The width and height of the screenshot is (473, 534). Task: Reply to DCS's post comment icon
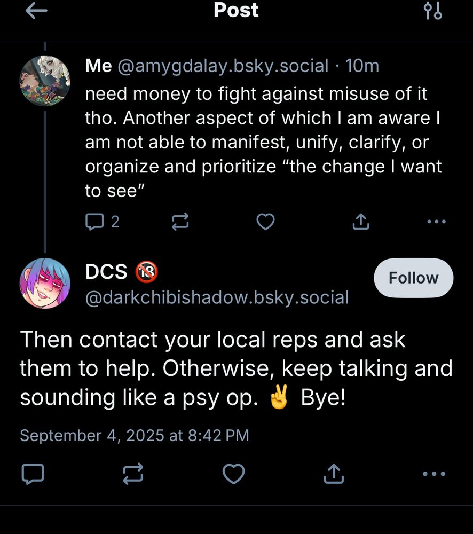tap(32, 474)
